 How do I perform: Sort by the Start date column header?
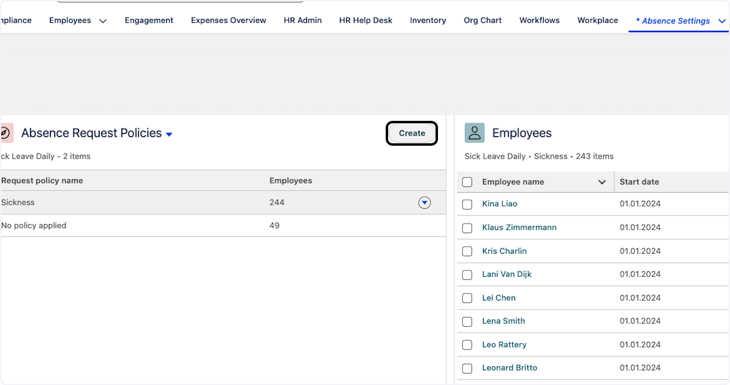tap(639, 182)
